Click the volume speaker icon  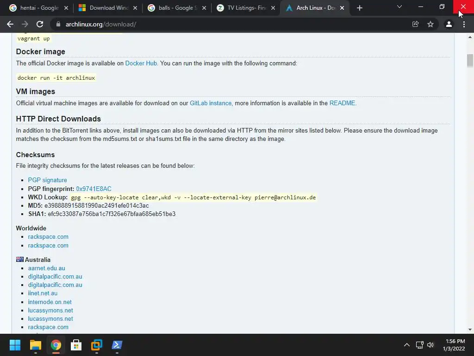click(x=430, y=345)
